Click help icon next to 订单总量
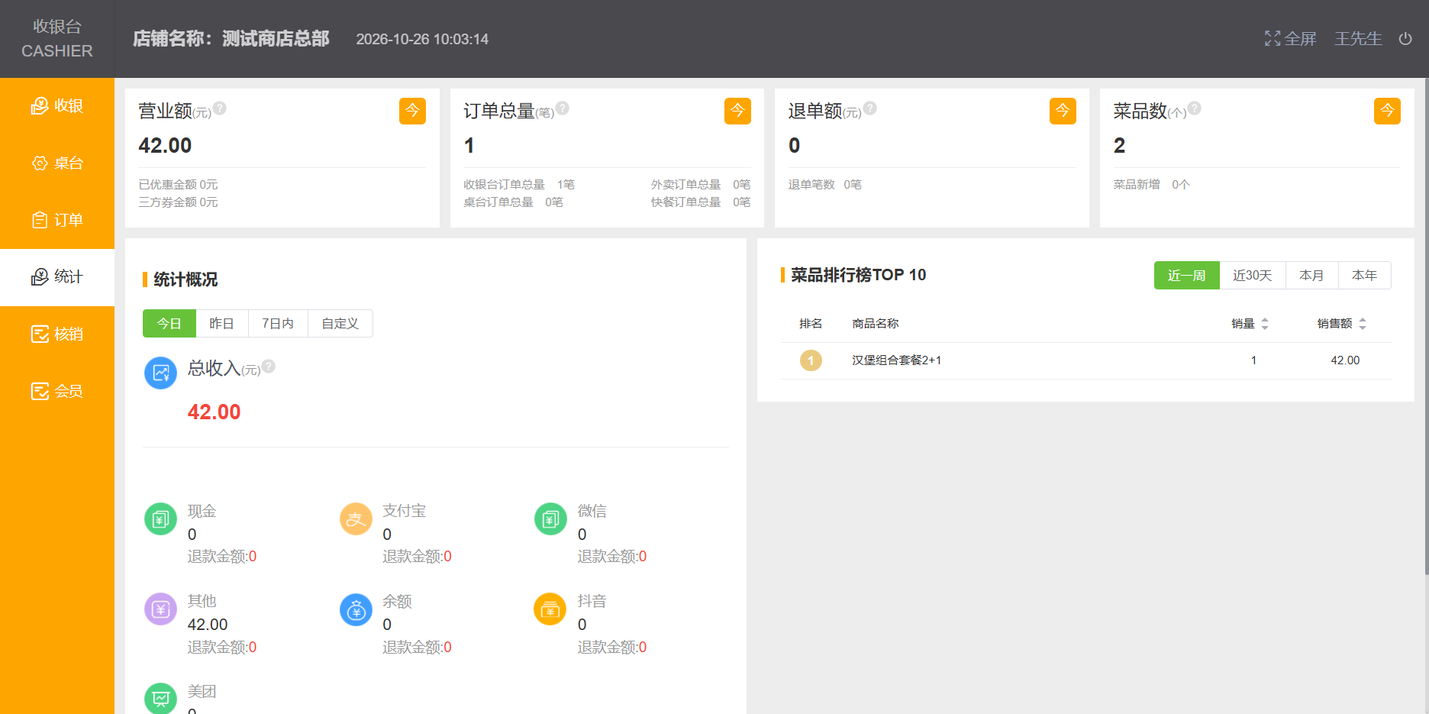The image size is (1429, 714). 563,108
